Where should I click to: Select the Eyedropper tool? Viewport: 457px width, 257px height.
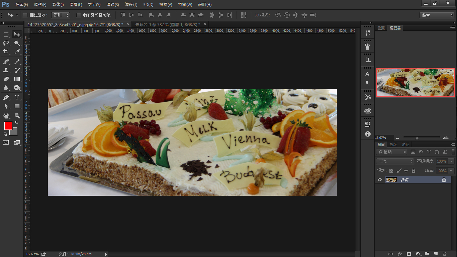point(17,52)
